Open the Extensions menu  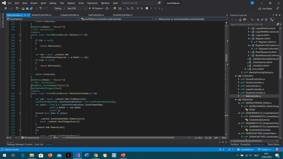92,3
